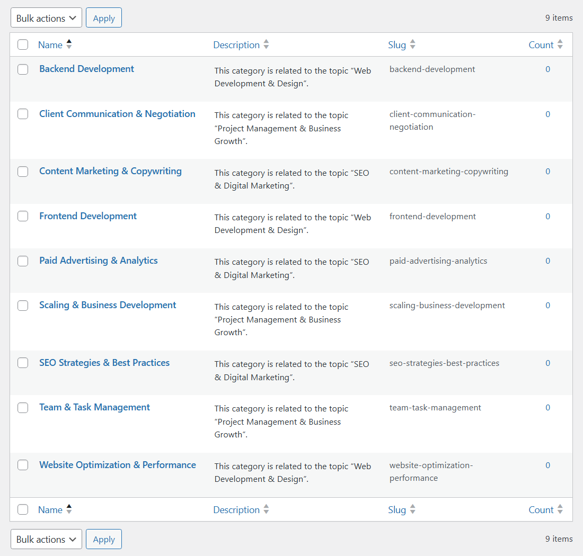
Task: Click the top Apply button
Action: point(104,18)
